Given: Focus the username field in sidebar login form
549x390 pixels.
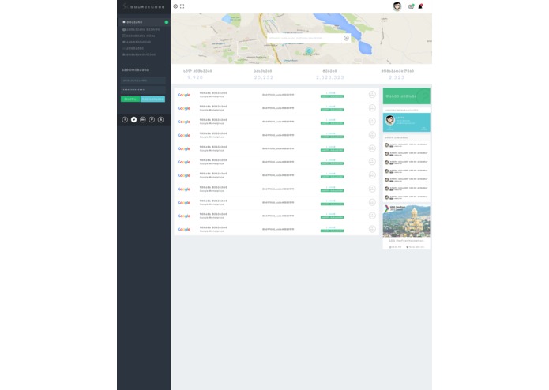Looking at the screenshot, I should pos(143,81).
